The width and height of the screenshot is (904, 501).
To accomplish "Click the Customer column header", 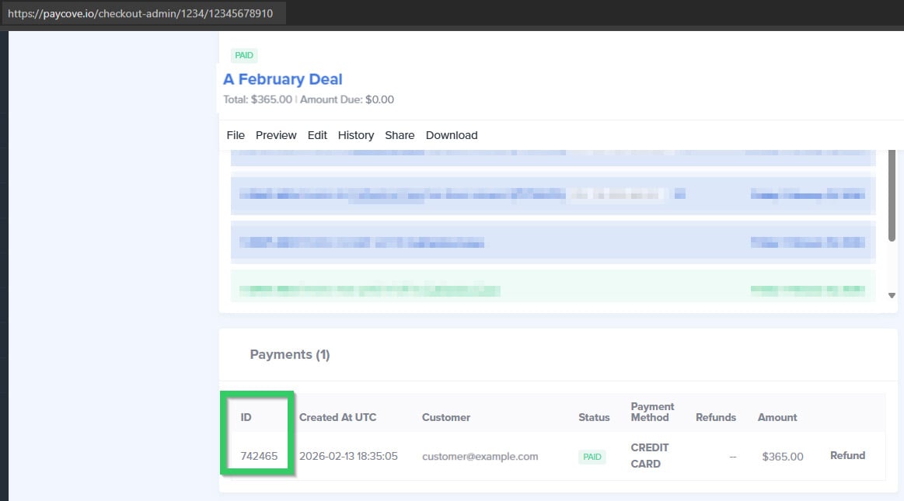I will pyautogui.click(x=446, y=417).
